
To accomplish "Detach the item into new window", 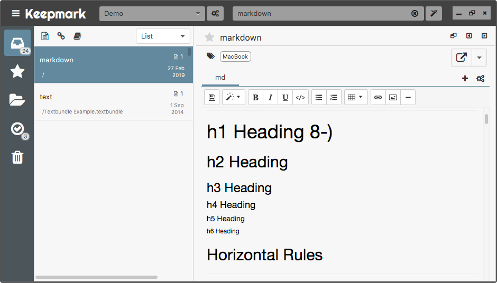I will (x=454, y=36).
